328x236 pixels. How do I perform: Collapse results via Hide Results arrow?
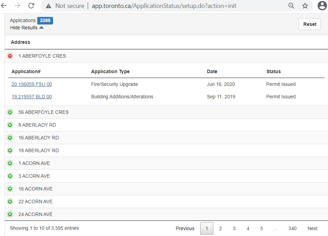coord(41,28)
